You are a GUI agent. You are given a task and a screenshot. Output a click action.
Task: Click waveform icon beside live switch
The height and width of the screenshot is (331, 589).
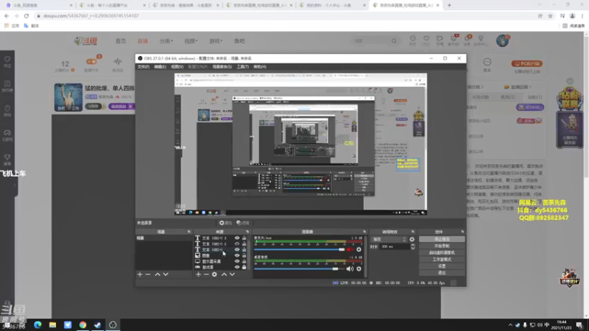pyautogui.click(x=118, y=62)
